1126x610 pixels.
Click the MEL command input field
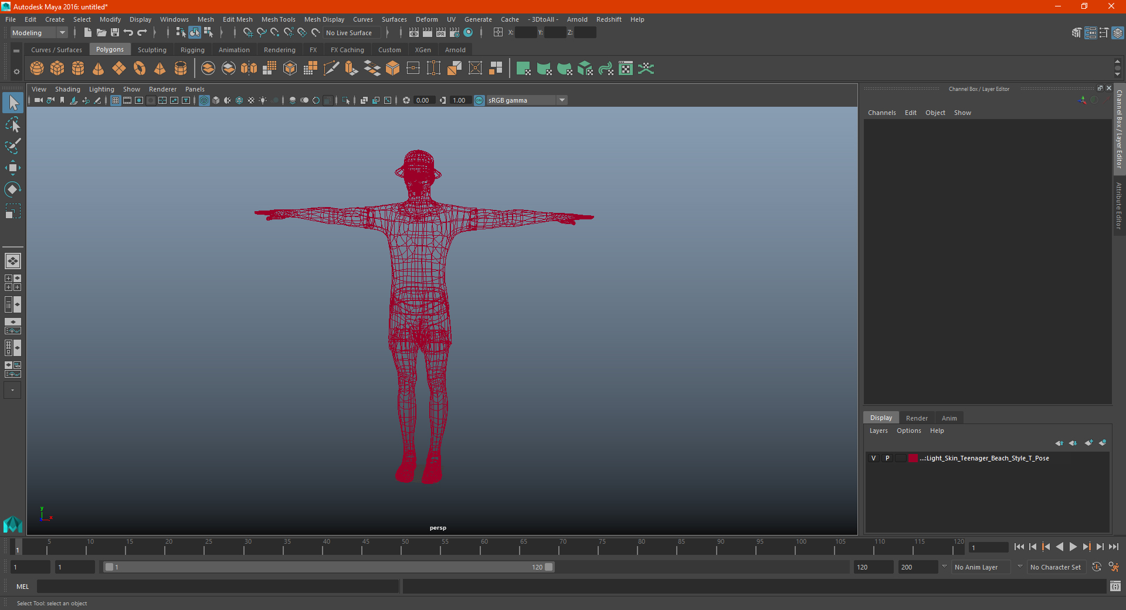tap(218, 587)
